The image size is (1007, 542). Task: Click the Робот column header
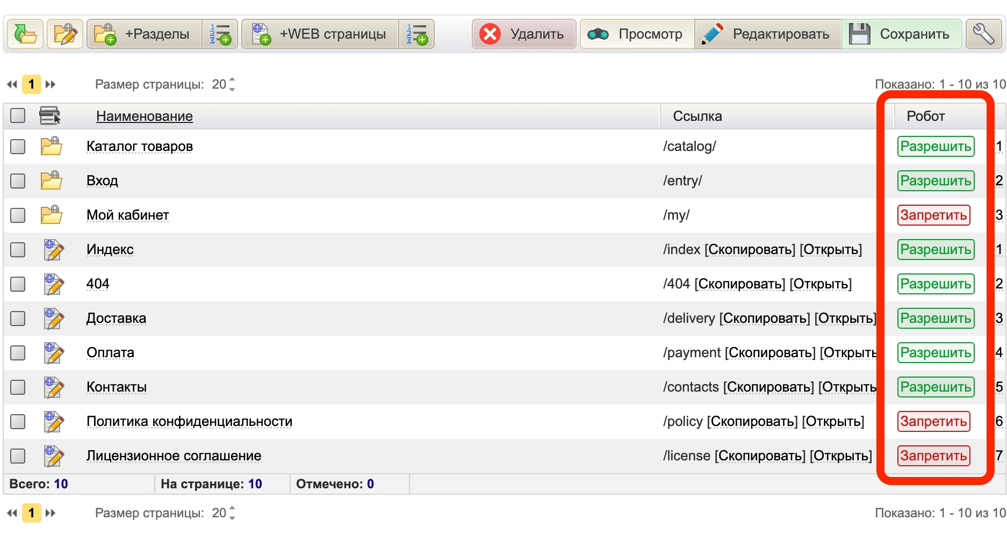pos(925,116)
